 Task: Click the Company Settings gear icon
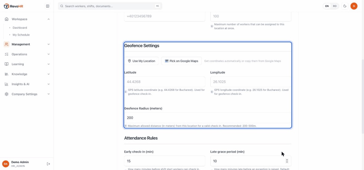[x=6, y=94]
